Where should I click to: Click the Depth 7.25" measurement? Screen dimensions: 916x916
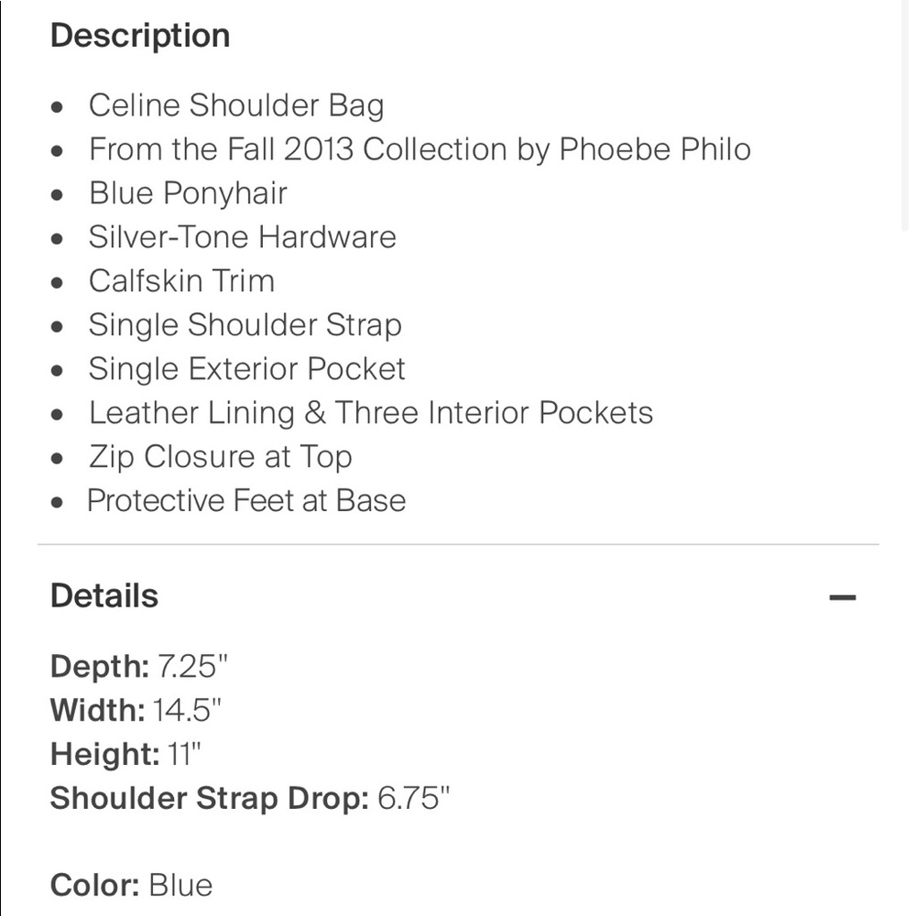(x=139, y=667)
